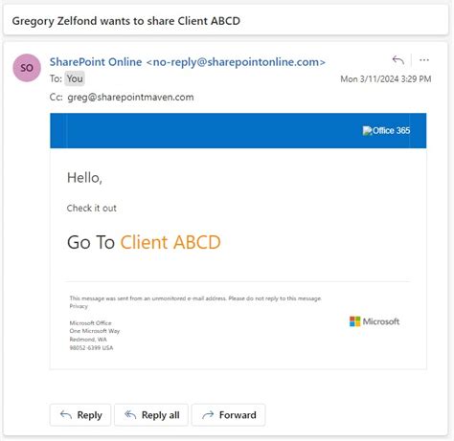Click the greg@sharepointmaven.com Cc address
The height and width of the screenshot is (441, 454).
(130, 97)
